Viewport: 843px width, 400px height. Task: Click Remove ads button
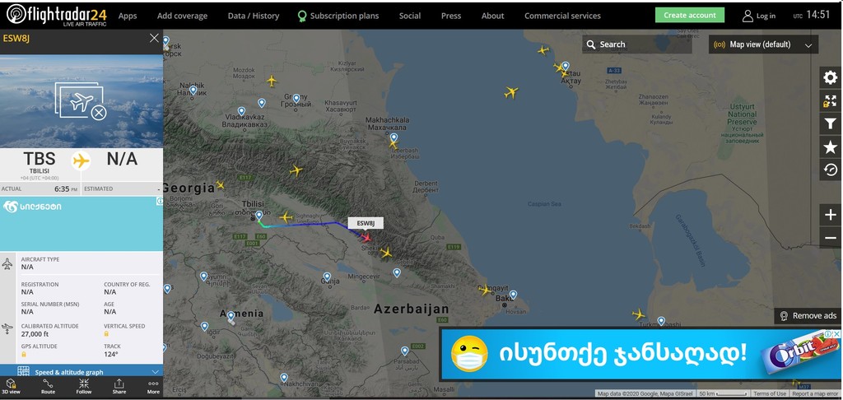(x=808, y=316)
